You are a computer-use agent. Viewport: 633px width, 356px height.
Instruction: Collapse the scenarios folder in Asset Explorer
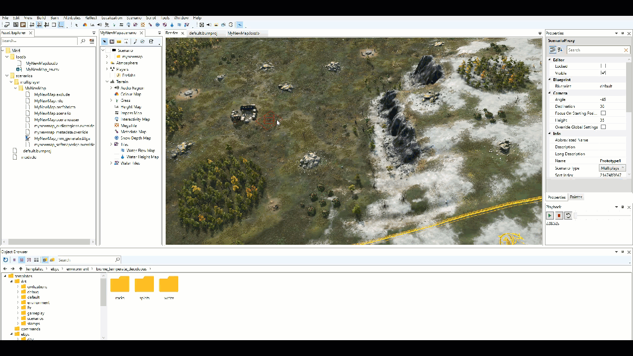pos(7,76)
